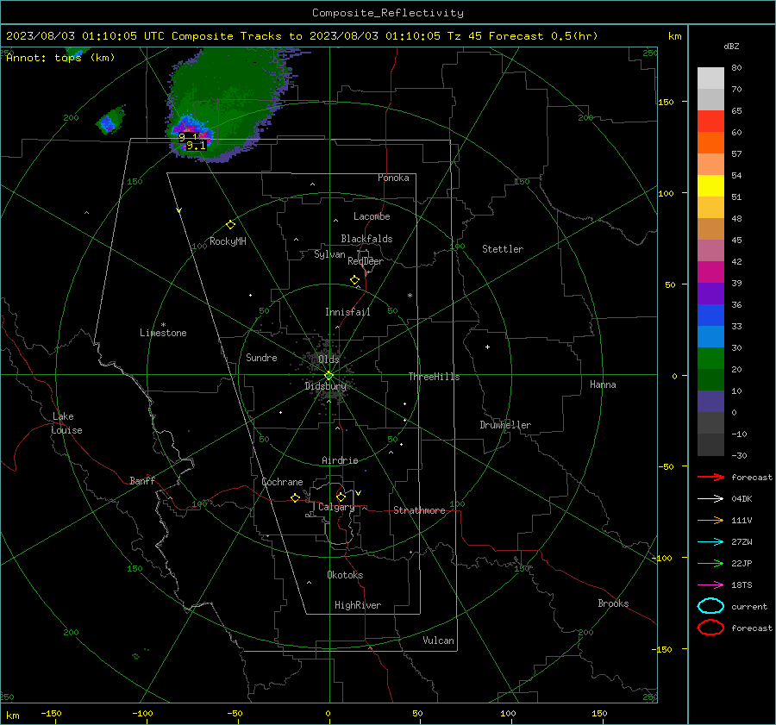Click the Annot: tops (km) label
776x725 pixels.
point(60,58)
